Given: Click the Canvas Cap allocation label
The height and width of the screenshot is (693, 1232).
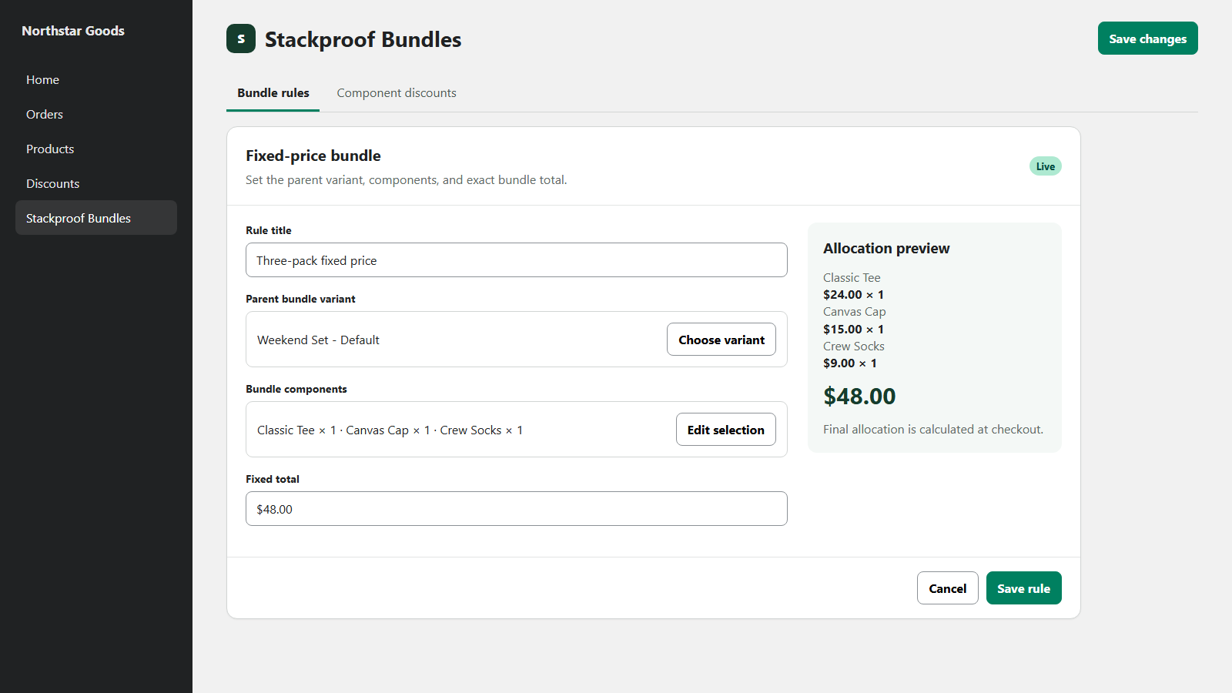Looking at the screenshot, I should tap(855, 312).
